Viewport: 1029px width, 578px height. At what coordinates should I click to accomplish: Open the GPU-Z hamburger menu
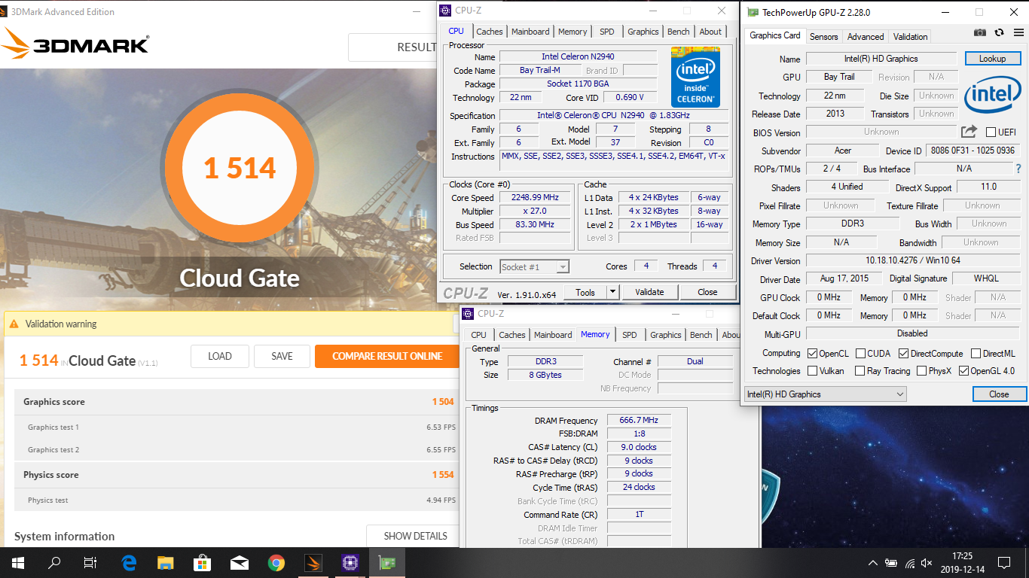click(x=1018, y=32)
